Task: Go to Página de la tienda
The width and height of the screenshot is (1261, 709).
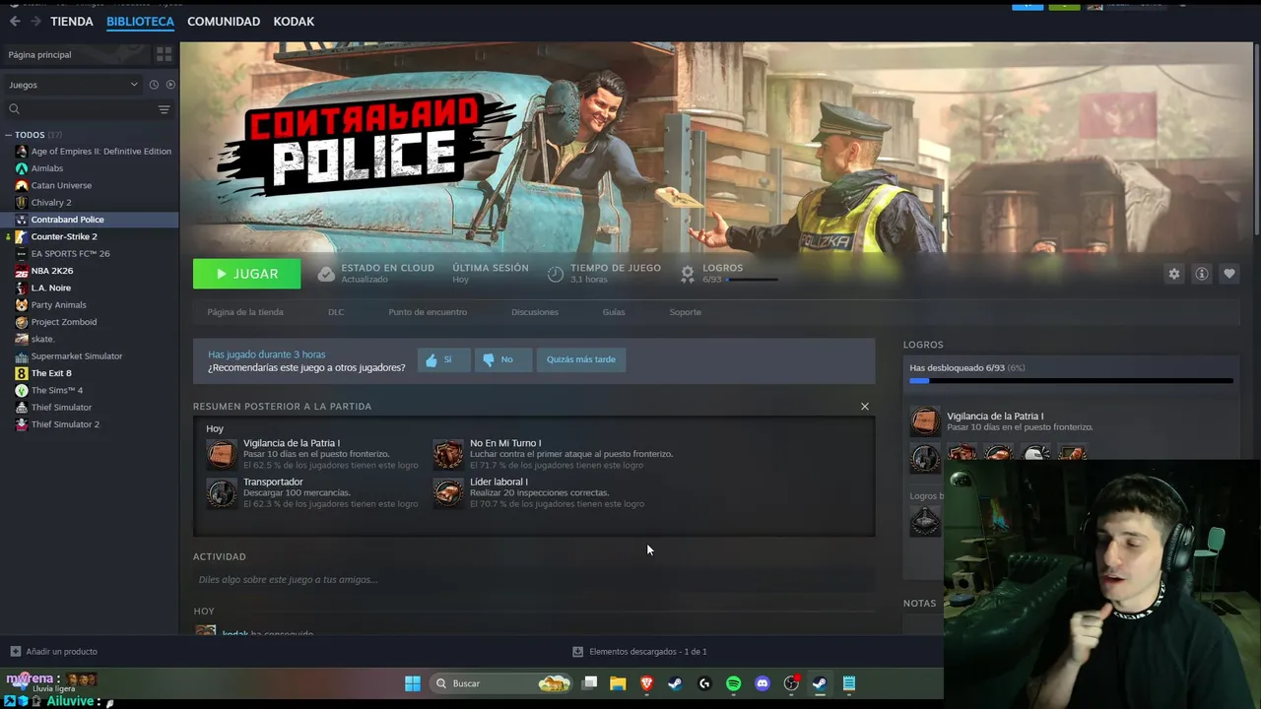Action: tap(245, 312)
